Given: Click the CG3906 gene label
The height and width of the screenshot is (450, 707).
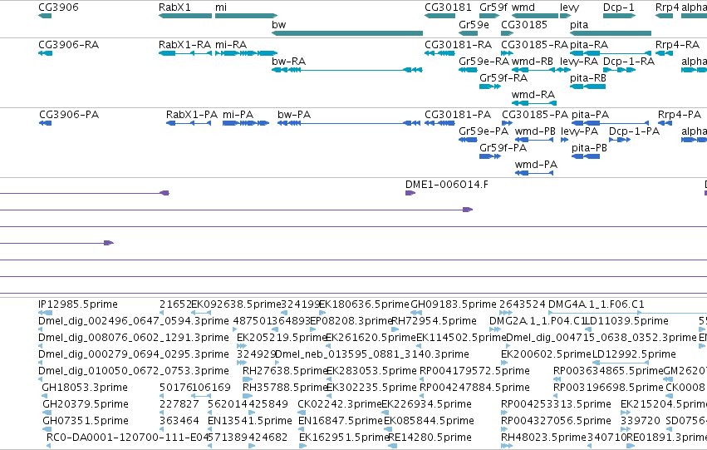Looking at the screenshot, I should pyautogui.click(x=58, y=7).
